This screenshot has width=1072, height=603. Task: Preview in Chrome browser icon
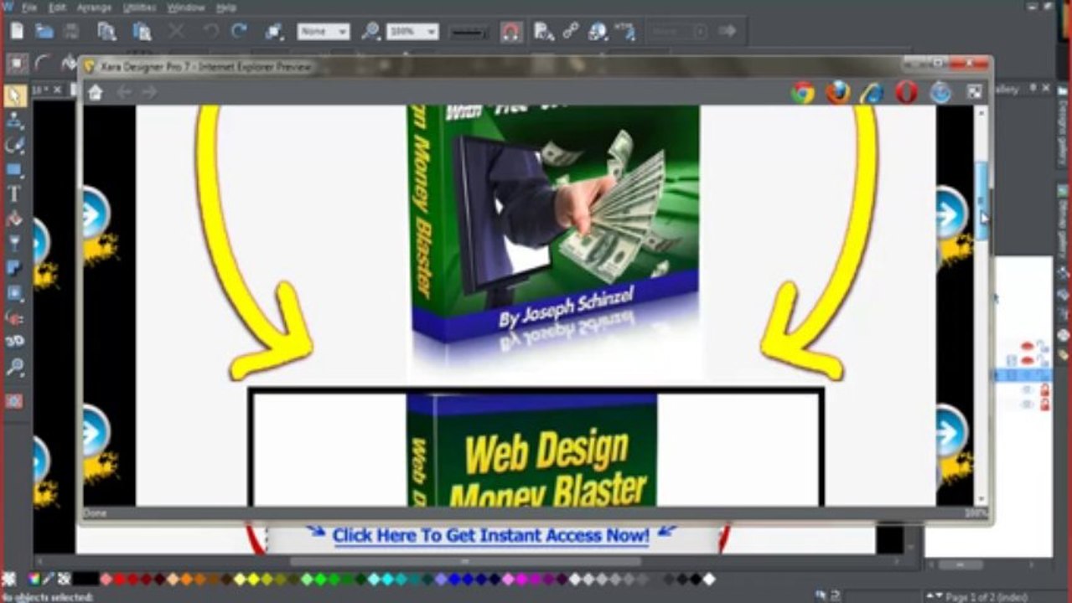point(803,93)
